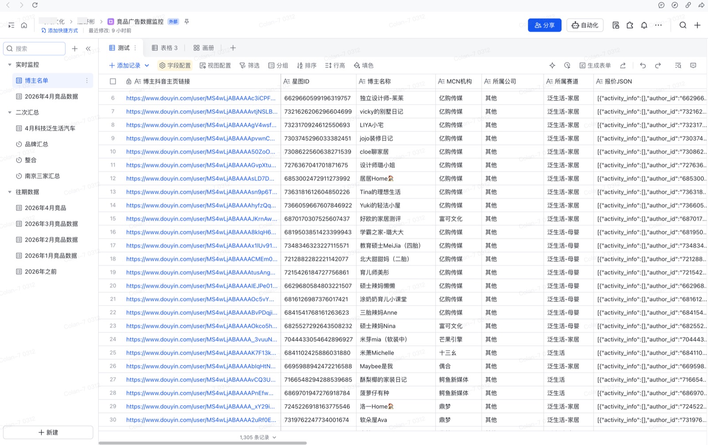Collapse the 二次汇总 section

tap(10, 112)
